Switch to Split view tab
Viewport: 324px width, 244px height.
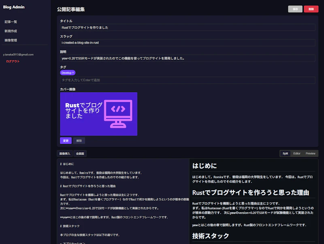(285, 153)
